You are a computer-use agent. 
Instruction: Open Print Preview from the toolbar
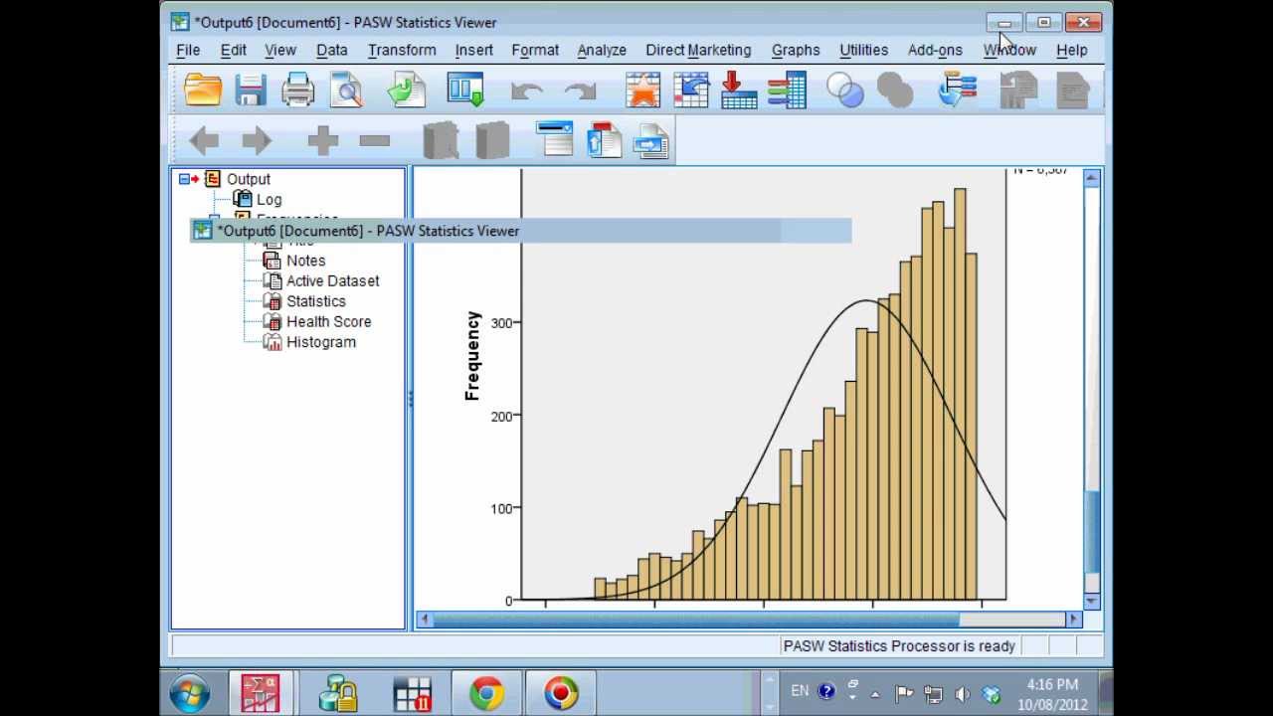(x=346, y=90)
